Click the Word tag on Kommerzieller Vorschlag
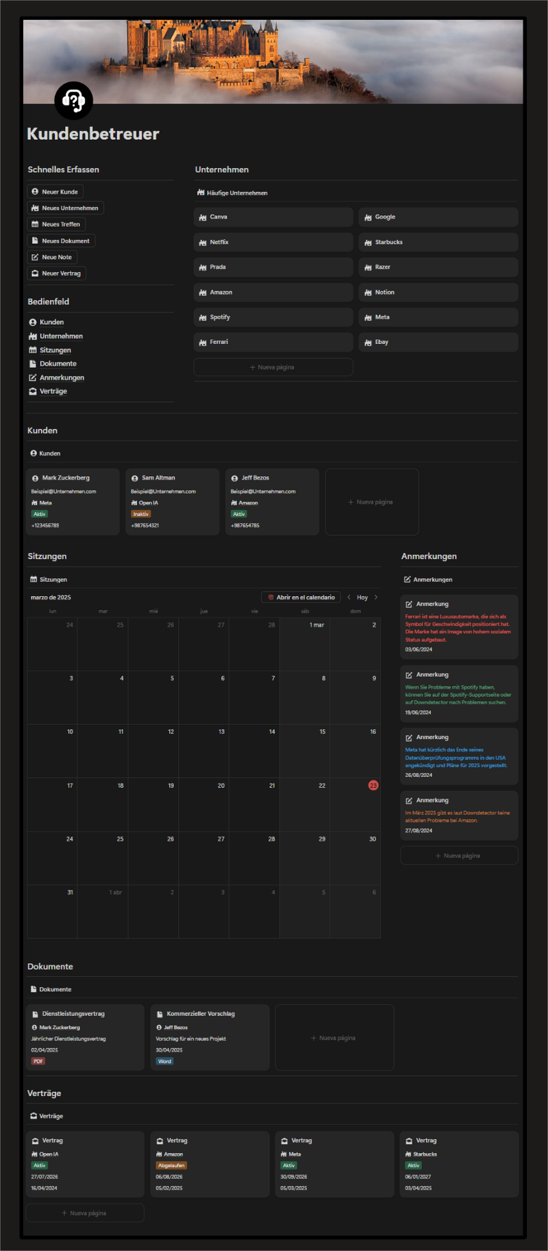Image resolution: width=548 pixels, height=1251 pixels. click(x=164, y=1061)
